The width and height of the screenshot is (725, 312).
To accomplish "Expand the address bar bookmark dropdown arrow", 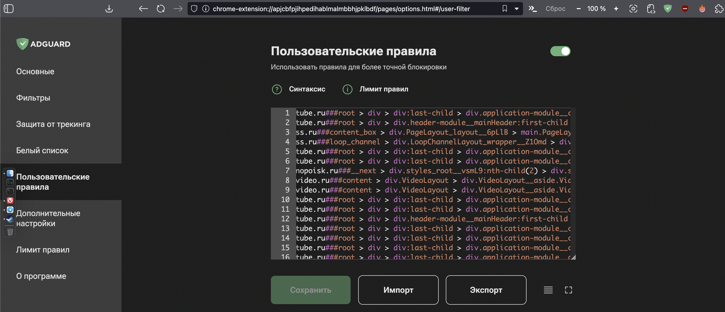I will pos(516,9).
